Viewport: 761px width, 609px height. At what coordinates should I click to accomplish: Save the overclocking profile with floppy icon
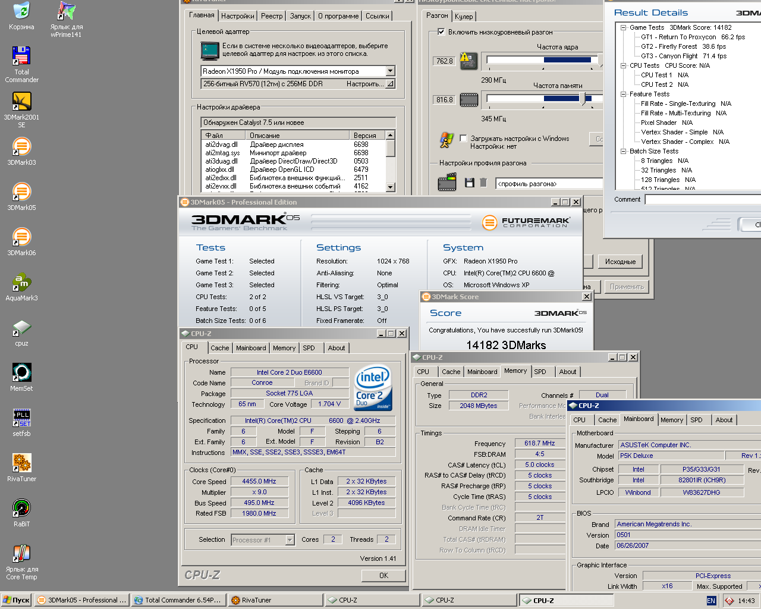[x=469, y=183]
